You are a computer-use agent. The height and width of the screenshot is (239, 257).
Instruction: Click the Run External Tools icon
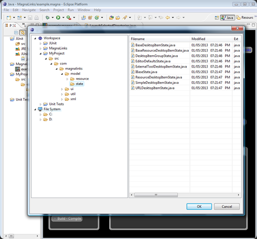[69, 18]
